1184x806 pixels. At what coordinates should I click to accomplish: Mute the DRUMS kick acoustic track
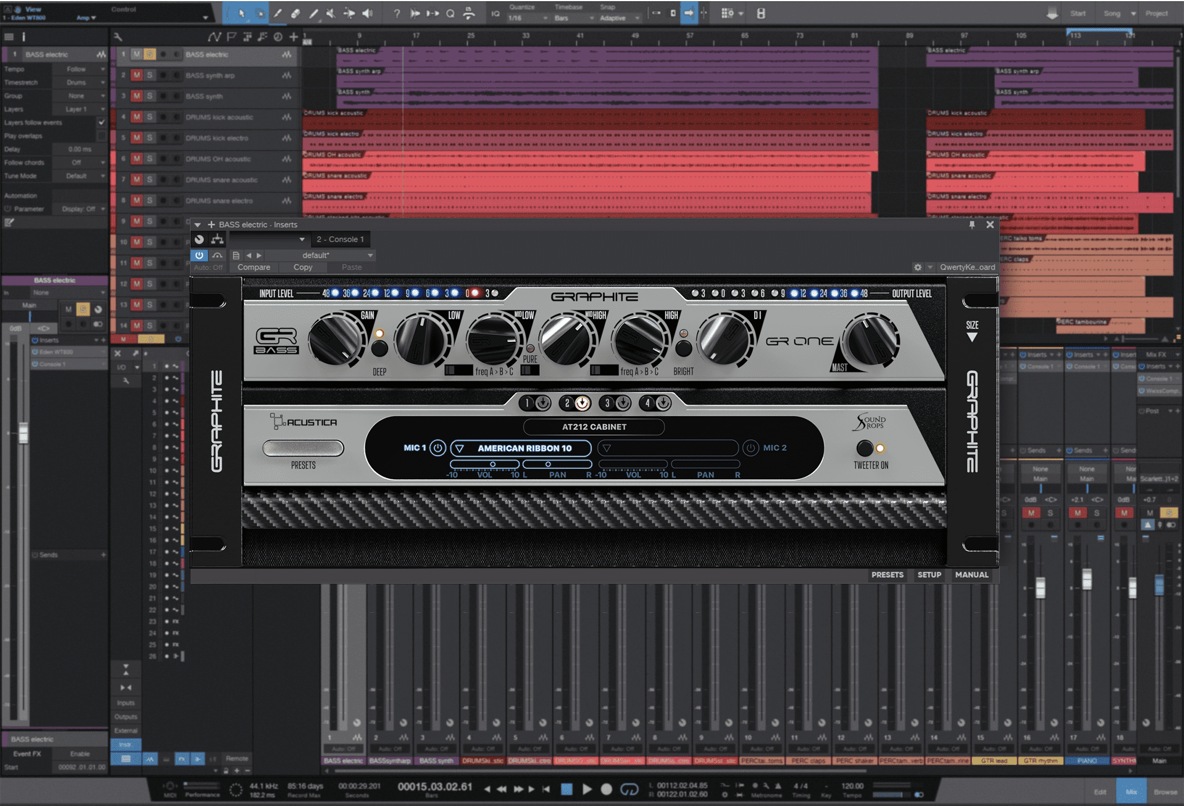137,117
